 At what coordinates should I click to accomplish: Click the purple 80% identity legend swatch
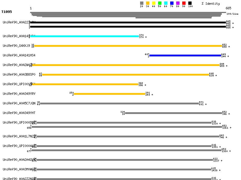tap(178, 3)
